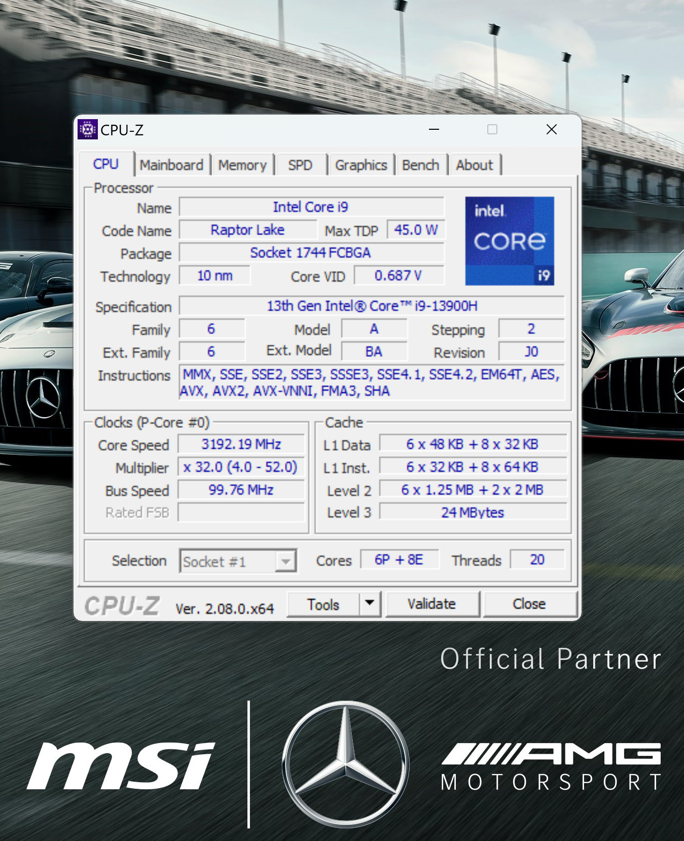The image size is (684, 841).
Task: Switch to the Mainboard tab
Action: pos(171,165)
